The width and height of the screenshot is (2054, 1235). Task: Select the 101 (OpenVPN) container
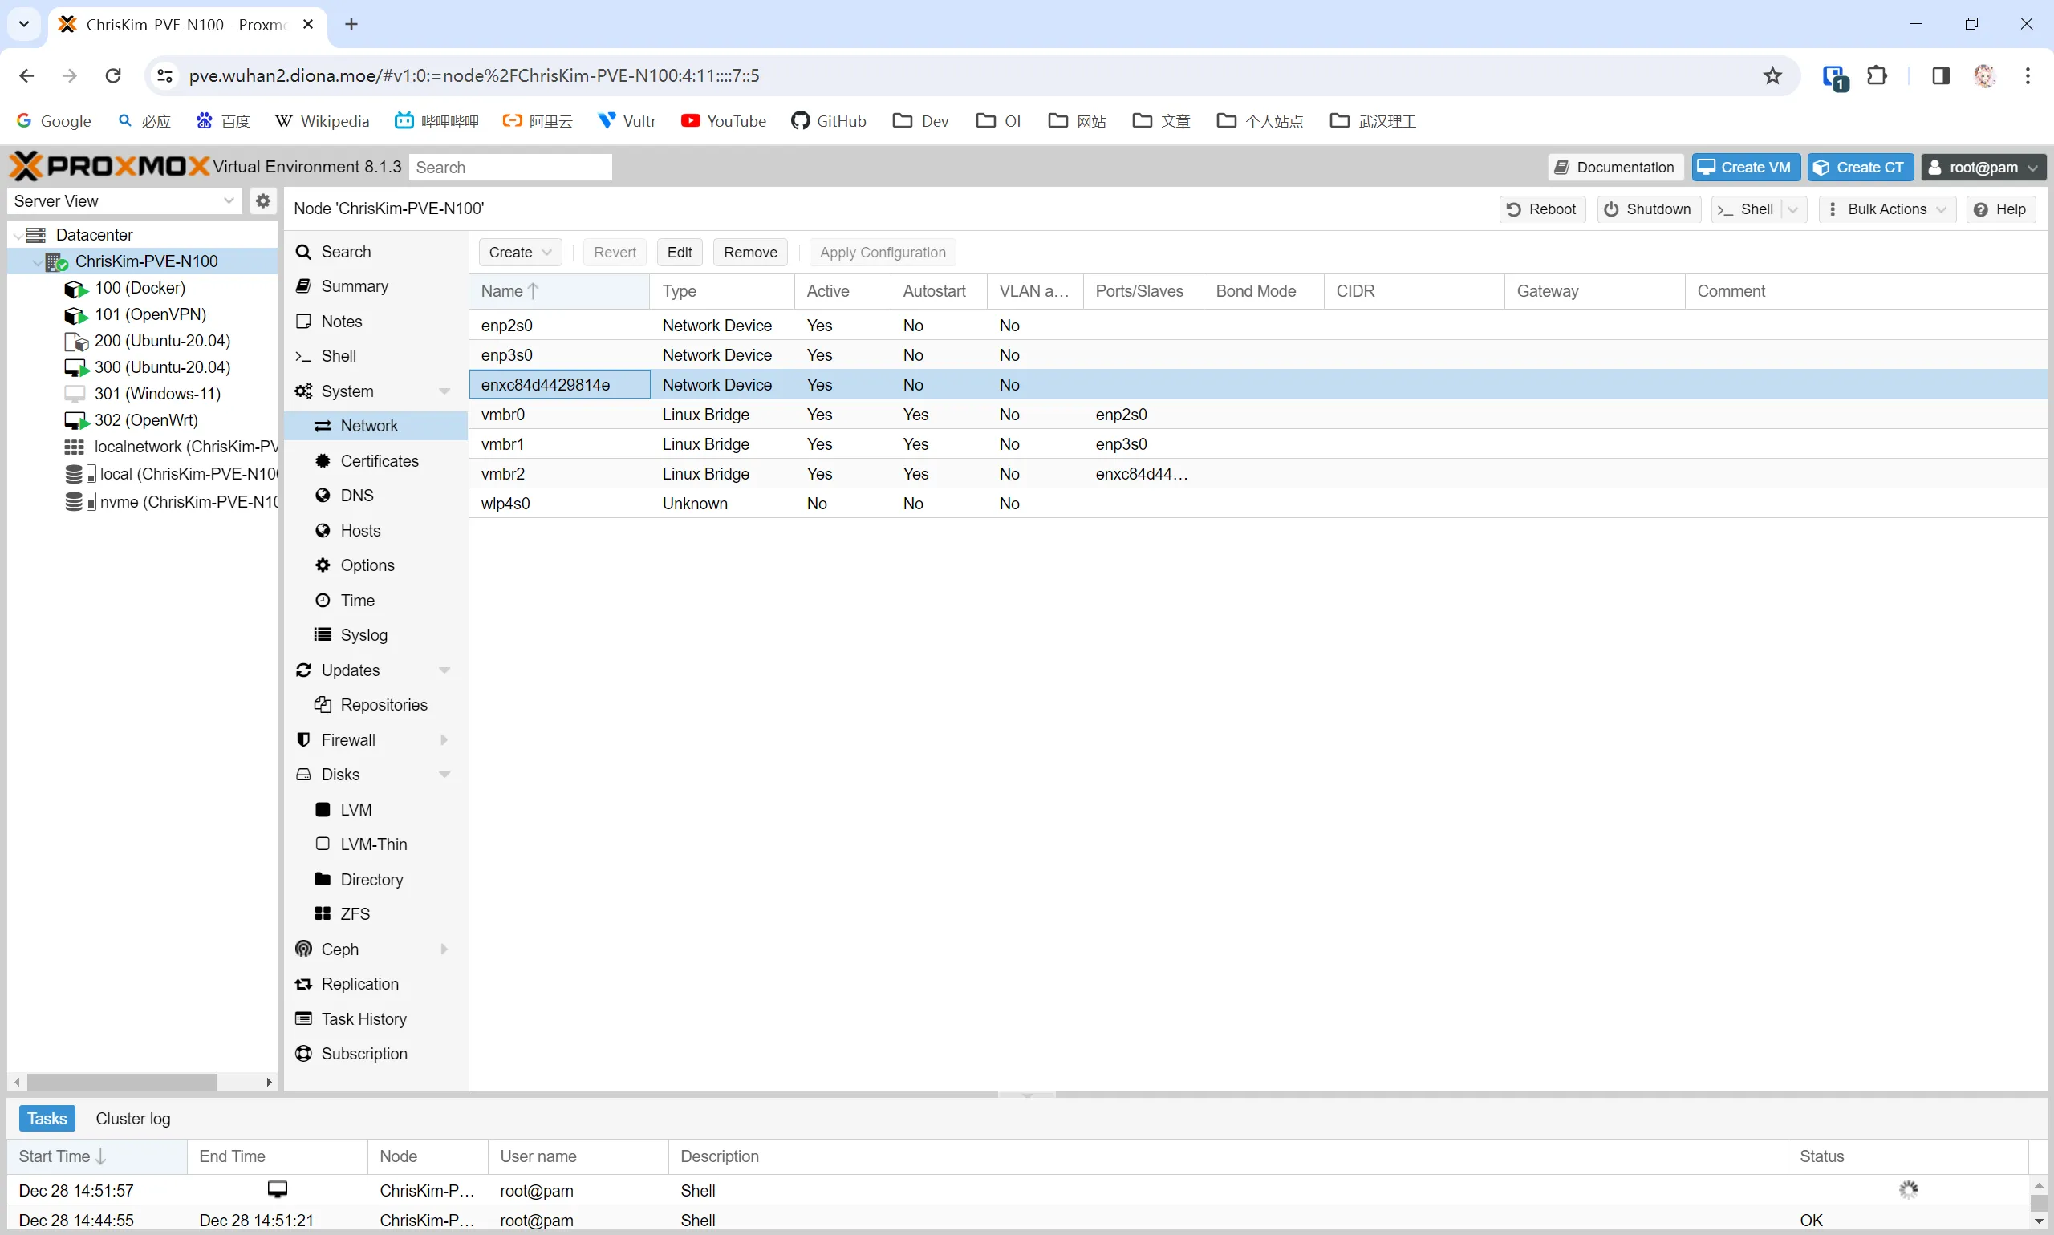pyautogui.click(x=150, y=314)
